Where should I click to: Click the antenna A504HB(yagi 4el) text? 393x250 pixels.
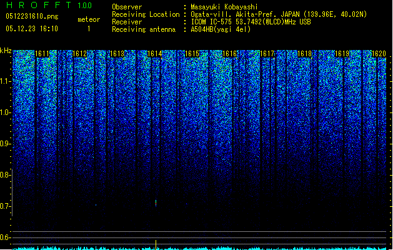pyautogui.click(x=221, y=29)
